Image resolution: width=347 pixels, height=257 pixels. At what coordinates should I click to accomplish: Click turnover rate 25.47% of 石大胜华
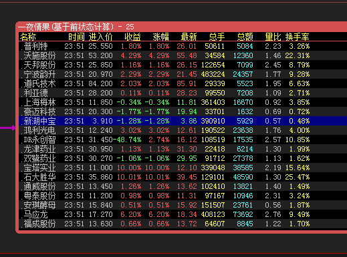click(x=298, y=177)
